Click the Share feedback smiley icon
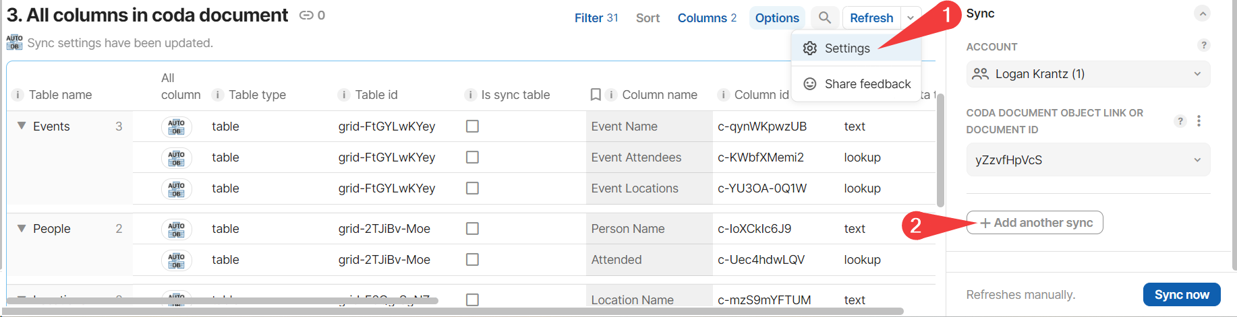1237x317 pixels. coord(810,83)
